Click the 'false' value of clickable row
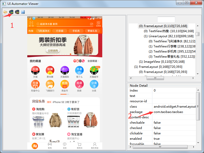The height and width of the screenshot is (153, 204). tap(157, 133)
